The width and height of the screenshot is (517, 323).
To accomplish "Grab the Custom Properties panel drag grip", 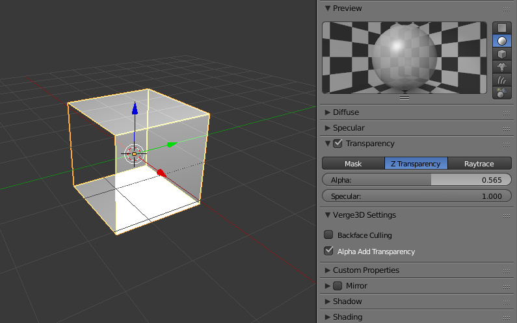I will point(507,271).
